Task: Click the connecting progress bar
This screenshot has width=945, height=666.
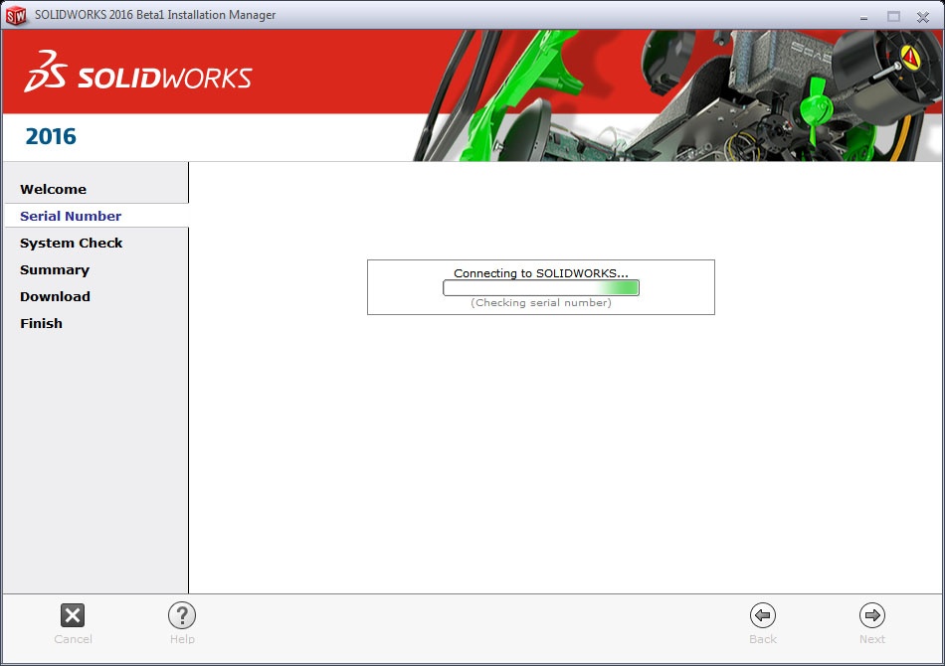Action: coord(540,288)
